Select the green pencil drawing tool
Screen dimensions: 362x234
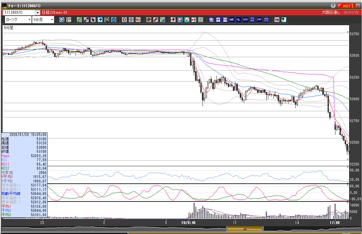click(x=79, y=20)
